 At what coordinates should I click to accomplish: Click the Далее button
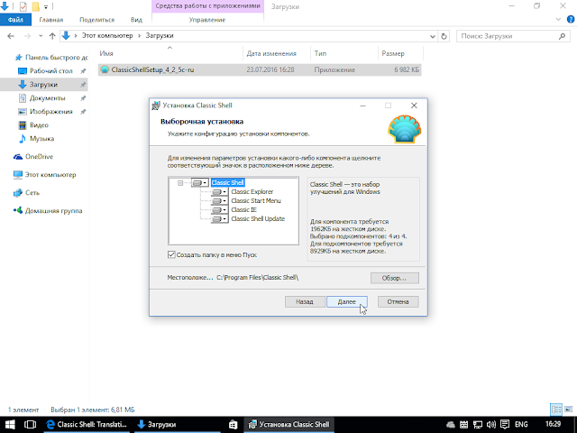346,301
